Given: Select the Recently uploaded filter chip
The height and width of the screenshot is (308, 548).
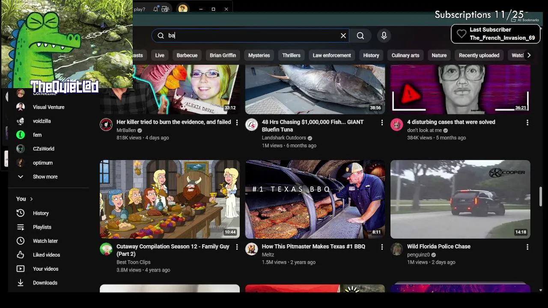Looking at the screenshot, I should coord(479,55).
